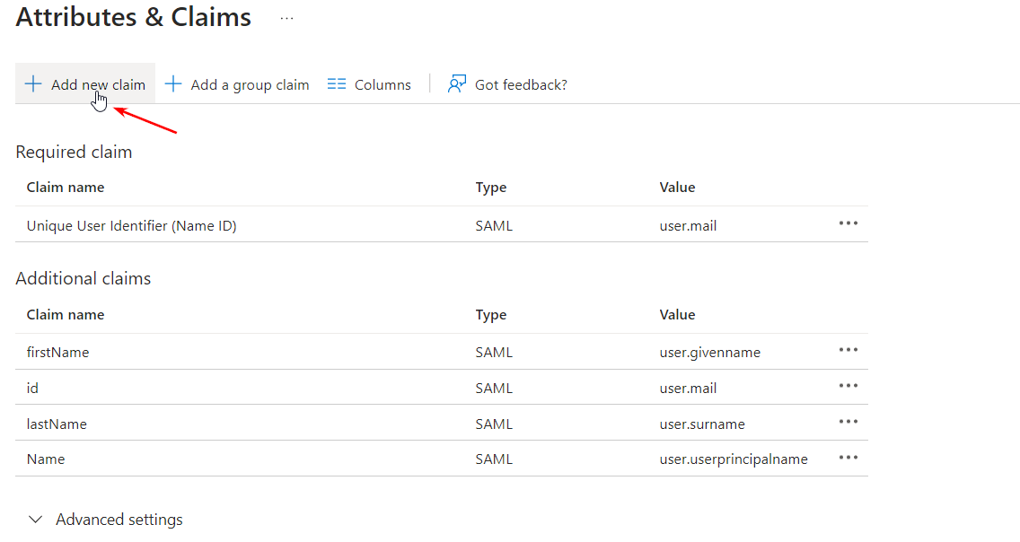The height and width of the screenshot is (542, 1020).
Task: Click SAML type in firstName row
Action: pyautogui.click(x=494, y=353)
